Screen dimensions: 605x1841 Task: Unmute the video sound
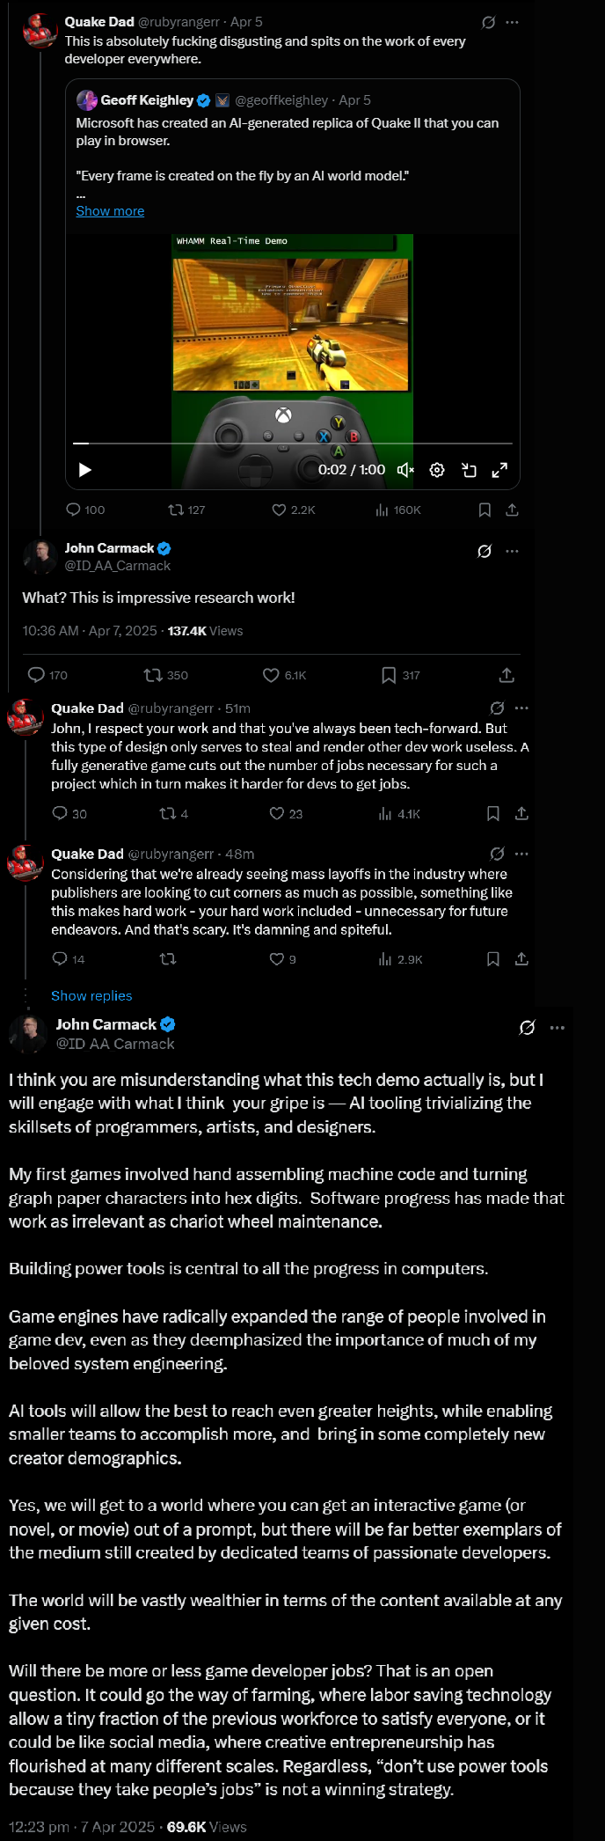405,470
